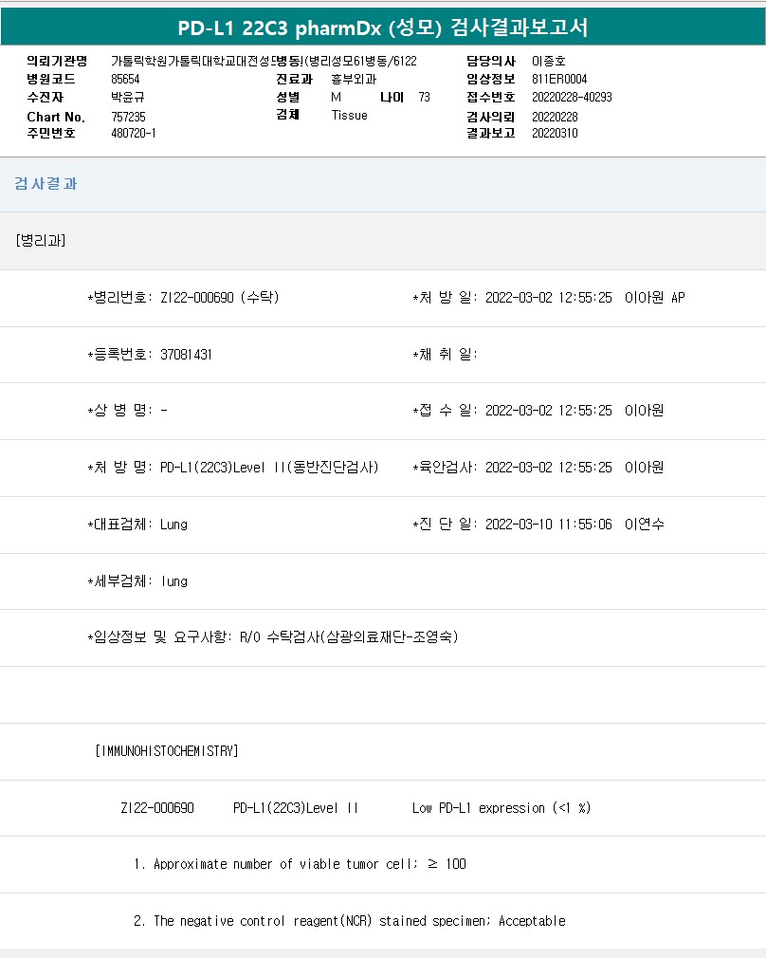The height and width of the screenshot is (958, 766).
Task: Click the 담당의사 field label
Action: point(491,61)
